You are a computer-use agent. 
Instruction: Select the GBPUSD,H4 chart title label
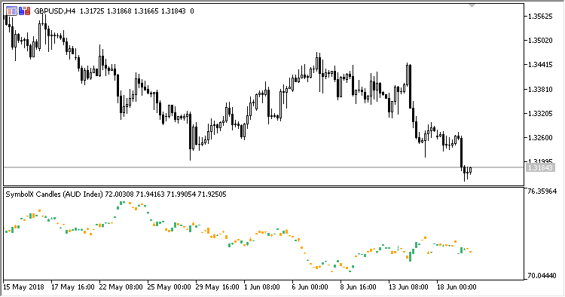point(55,11)
